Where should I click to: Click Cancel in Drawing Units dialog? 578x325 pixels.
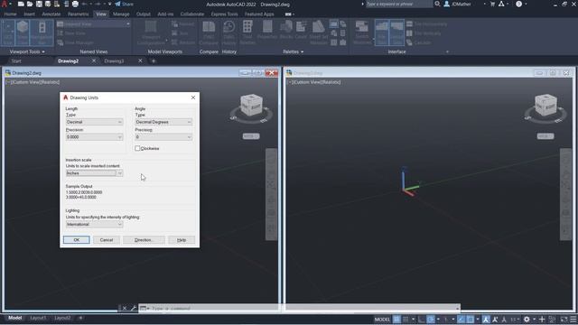coord(107,240)
